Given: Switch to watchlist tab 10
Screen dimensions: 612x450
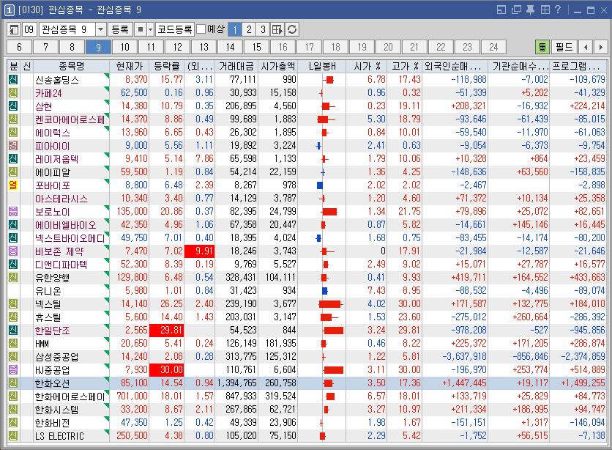Looking at the screenshot, I should point(125,47).
